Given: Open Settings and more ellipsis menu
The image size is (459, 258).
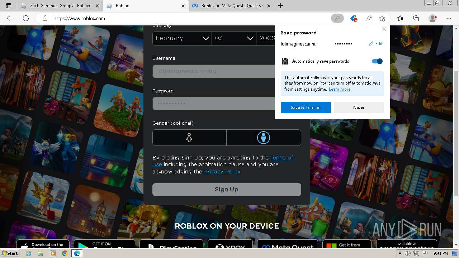Looking at the screenshot, I should tap(449, 18).
